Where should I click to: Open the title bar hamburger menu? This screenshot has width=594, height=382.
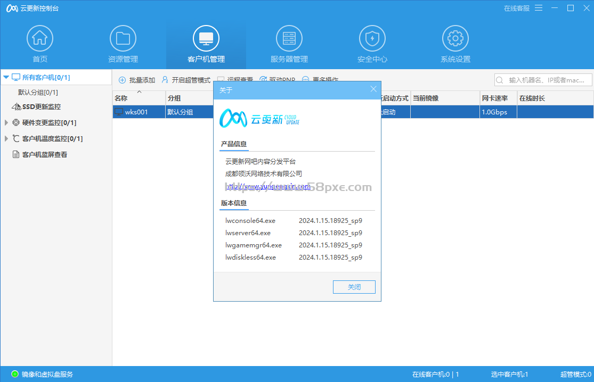pyautogui.click(x=539, y=8)
